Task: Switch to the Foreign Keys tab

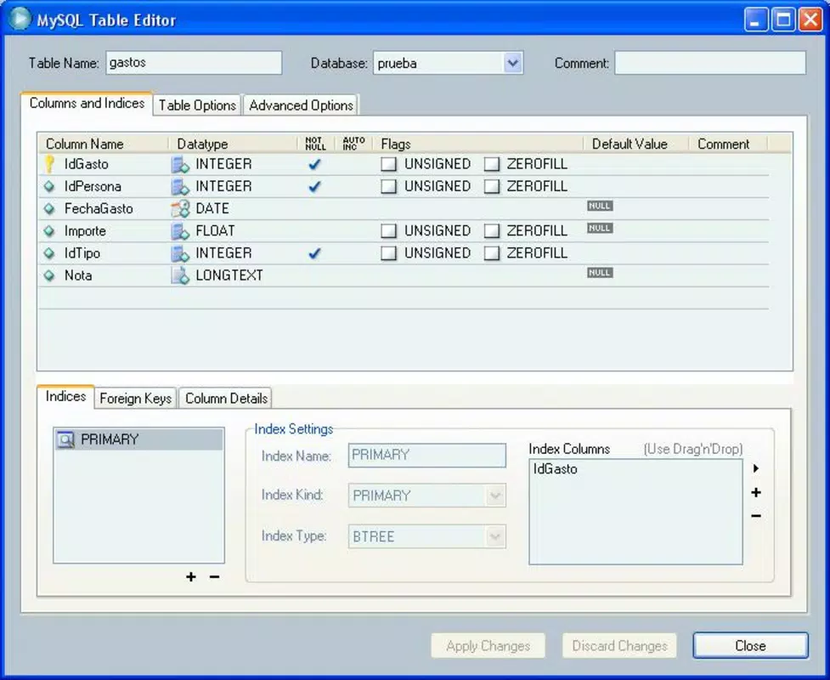Action: pos(136,399)
